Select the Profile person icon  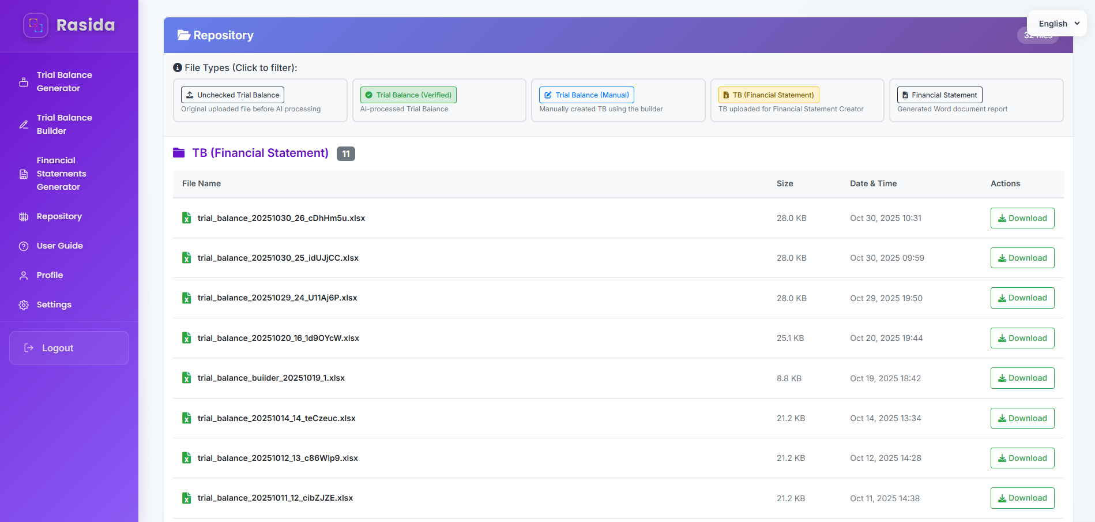pyautogui.click(x=24, y=275)
